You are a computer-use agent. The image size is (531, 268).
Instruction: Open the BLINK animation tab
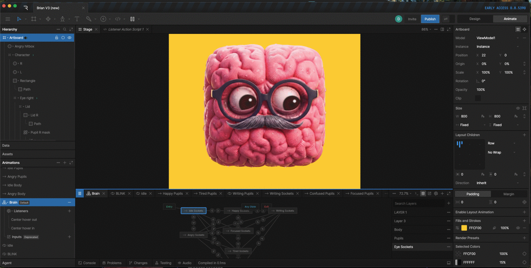[120, 194]
